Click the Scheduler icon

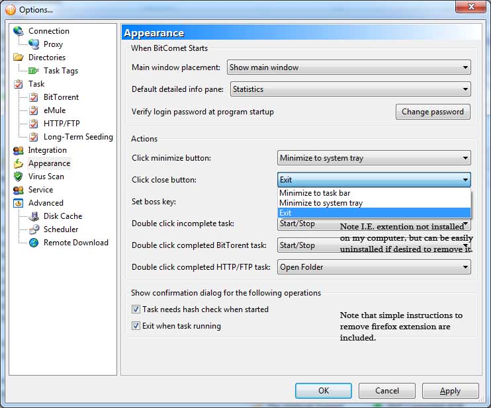click(x=34, y=229)
